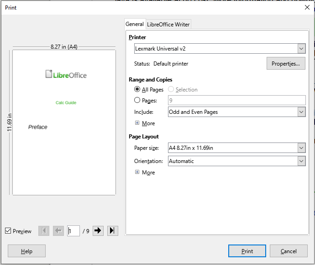Click the Print button

pos(247,251)
